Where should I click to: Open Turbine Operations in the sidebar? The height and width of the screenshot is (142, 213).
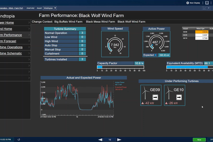11,47
